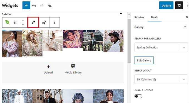189x103 pixels.
Task: Click the Update button
Action: click(x=166, y=5)
